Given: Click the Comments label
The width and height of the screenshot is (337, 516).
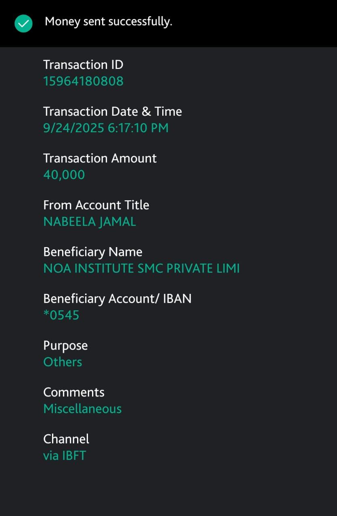Looking at the screenshot, I should (74, 392).
